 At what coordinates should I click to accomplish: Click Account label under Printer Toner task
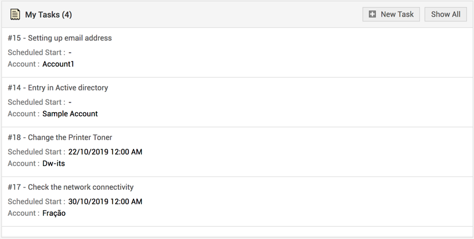[23, 164]
